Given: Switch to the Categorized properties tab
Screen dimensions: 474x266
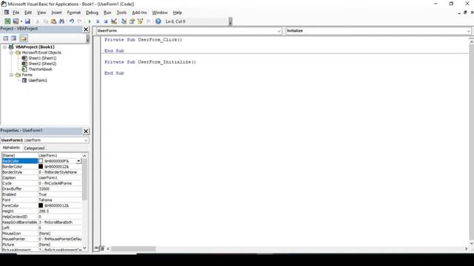Looking at the screenshot, I should (x=34, y=148).
